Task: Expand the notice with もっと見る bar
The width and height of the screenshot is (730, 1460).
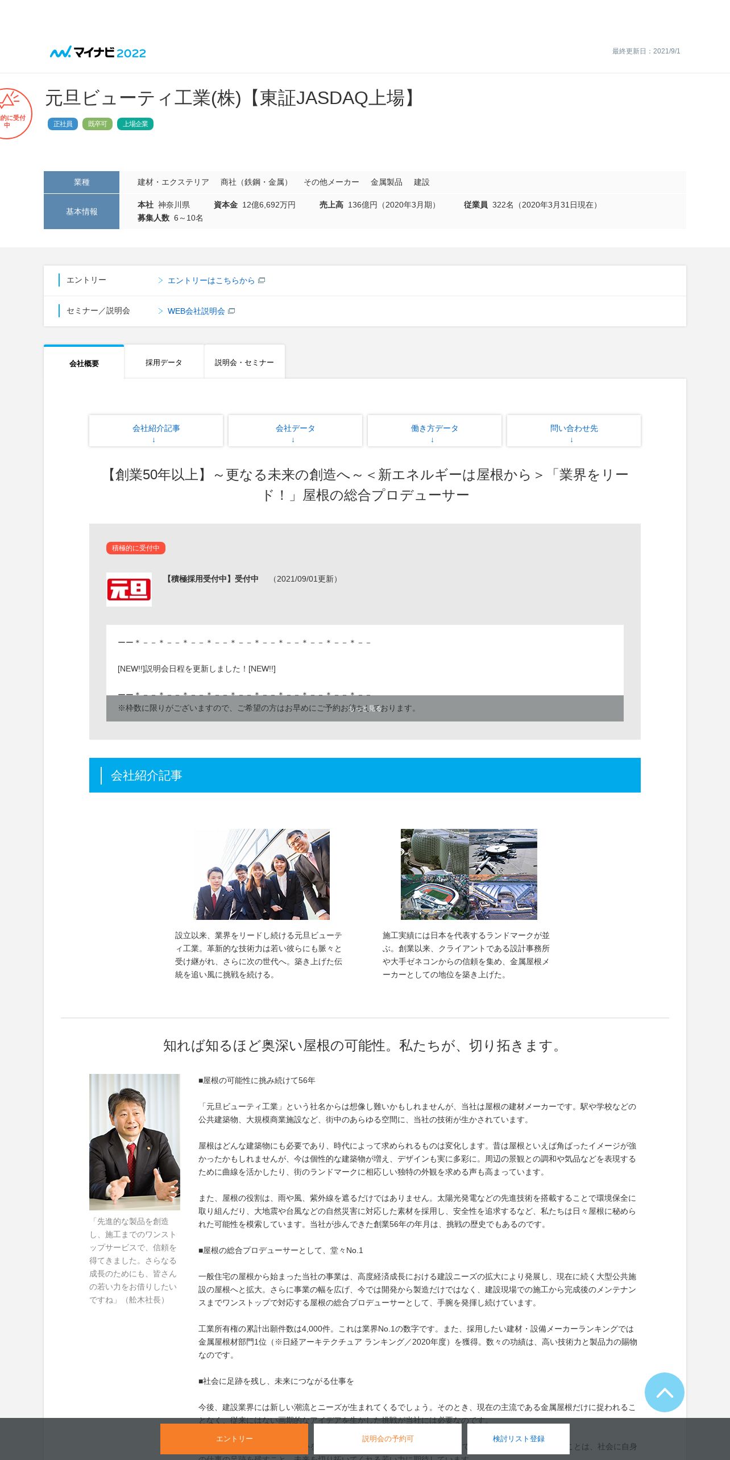Action: (365, 708)
